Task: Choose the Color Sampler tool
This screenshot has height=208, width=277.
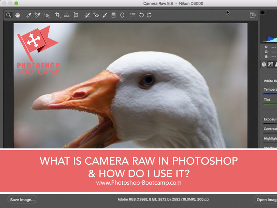Action: pyautogui.click(x=37, y=15)
